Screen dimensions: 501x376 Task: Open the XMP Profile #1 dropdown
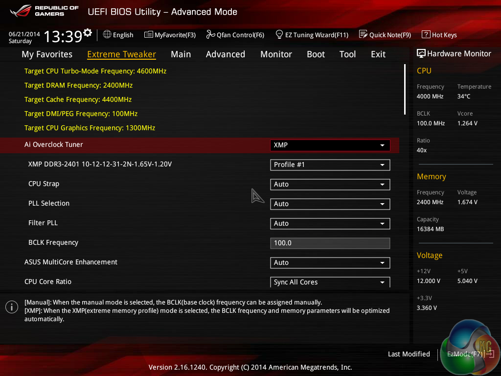click(x=330, y=164)
